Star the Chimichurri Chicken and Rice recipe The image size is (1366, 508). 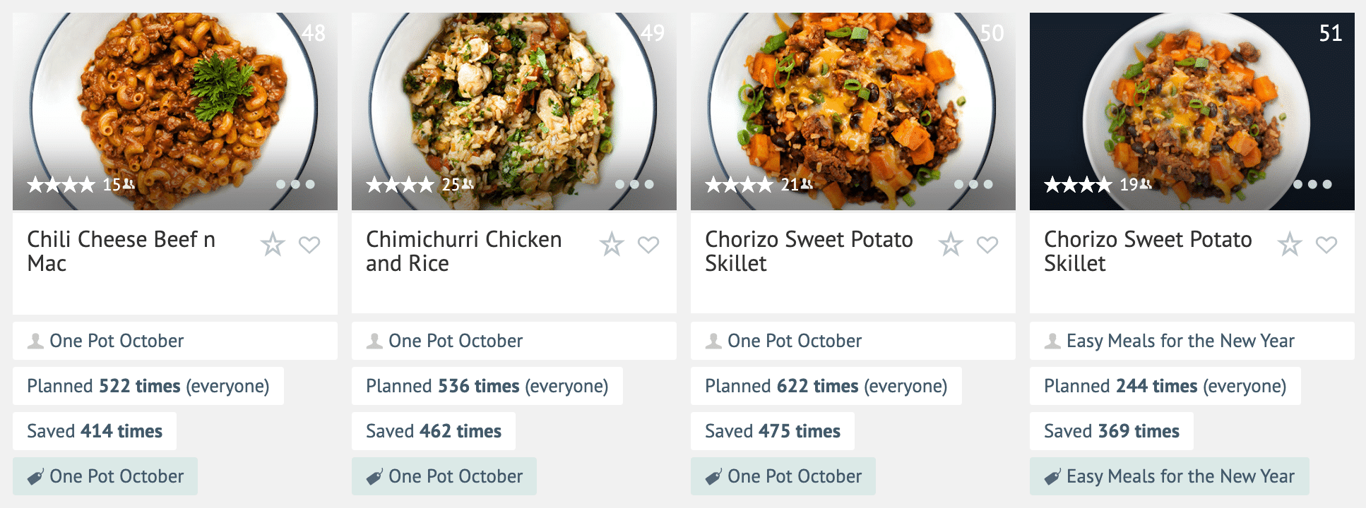point(612,244)
